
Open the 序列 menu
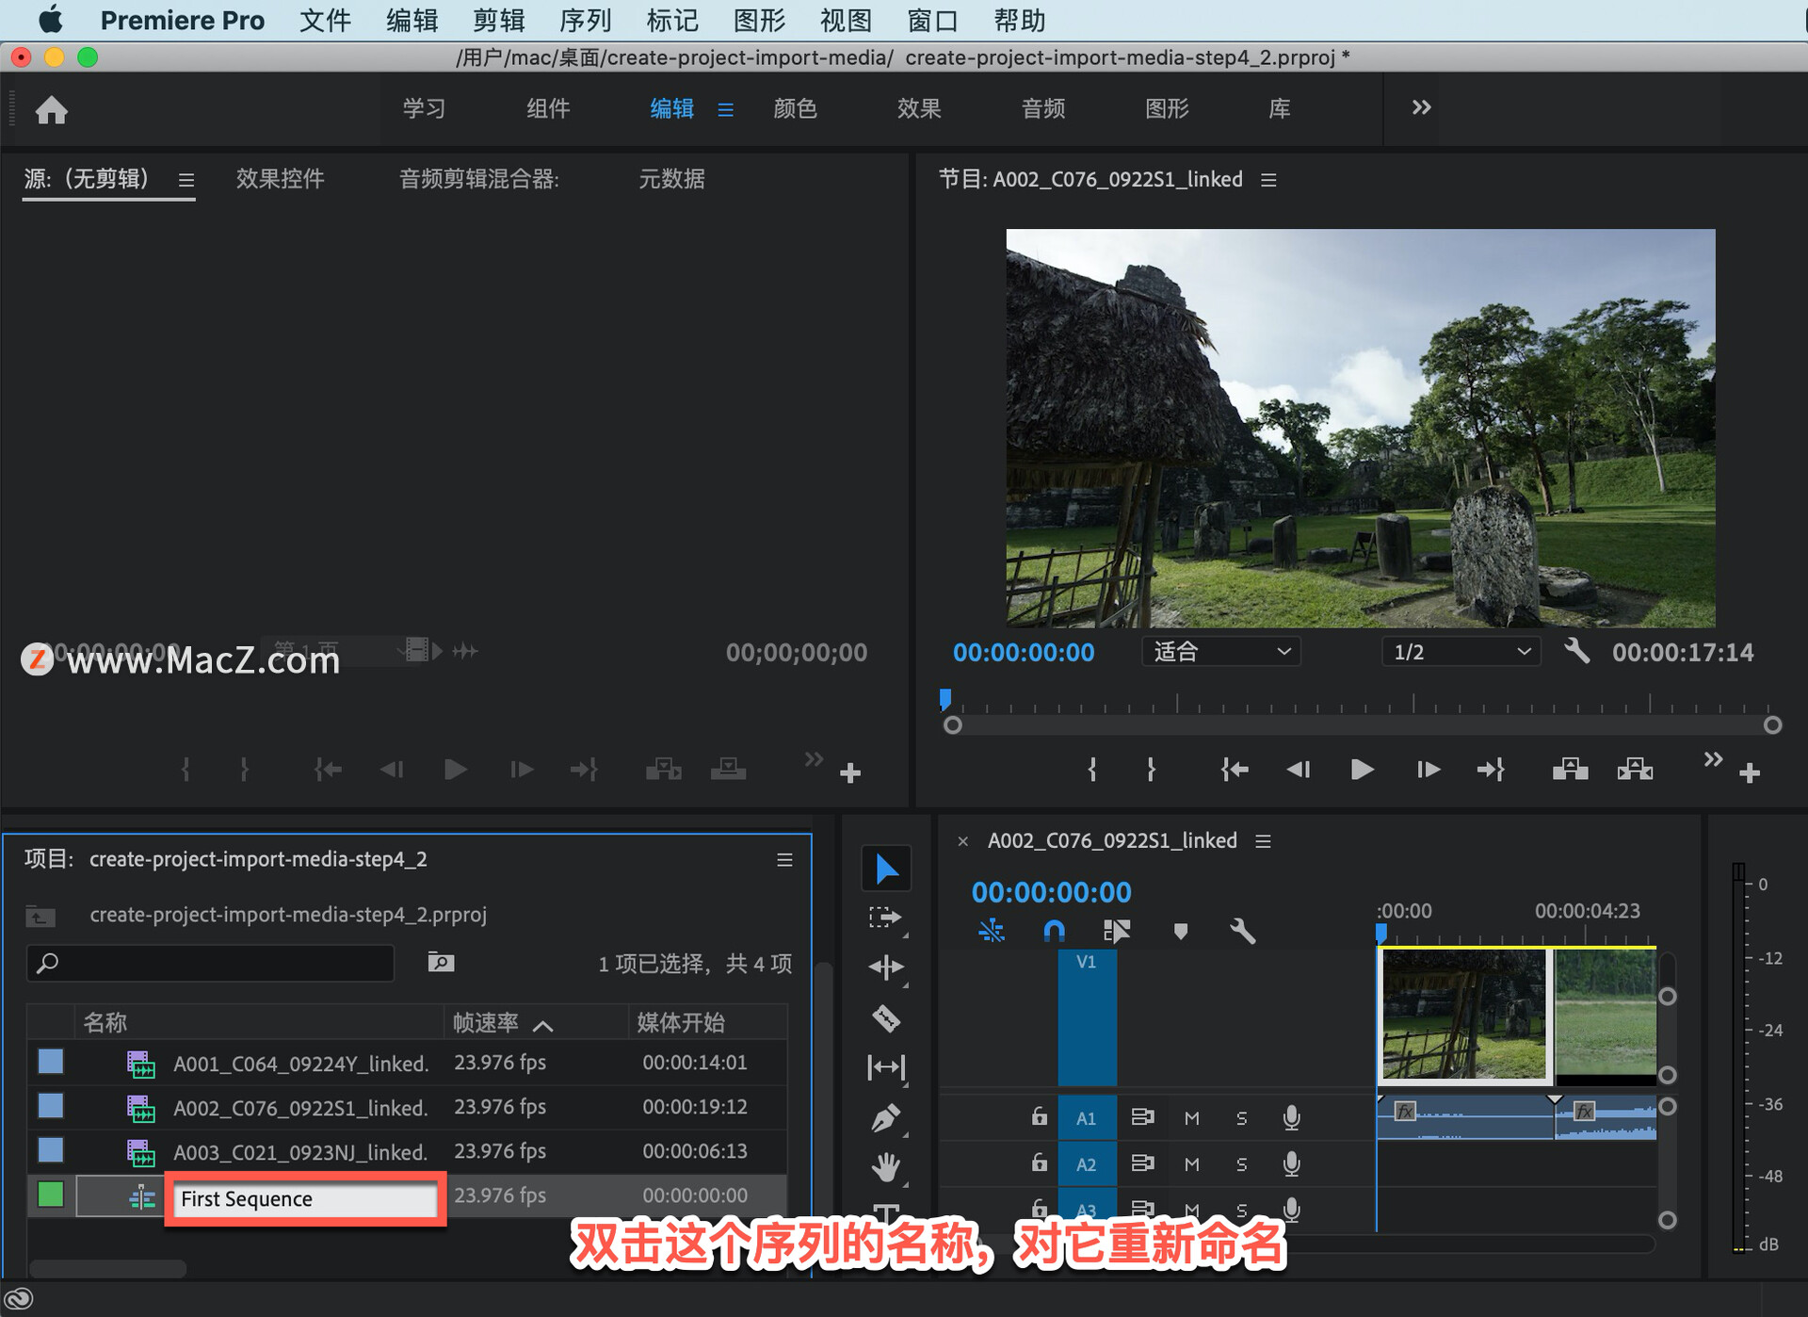585,20
